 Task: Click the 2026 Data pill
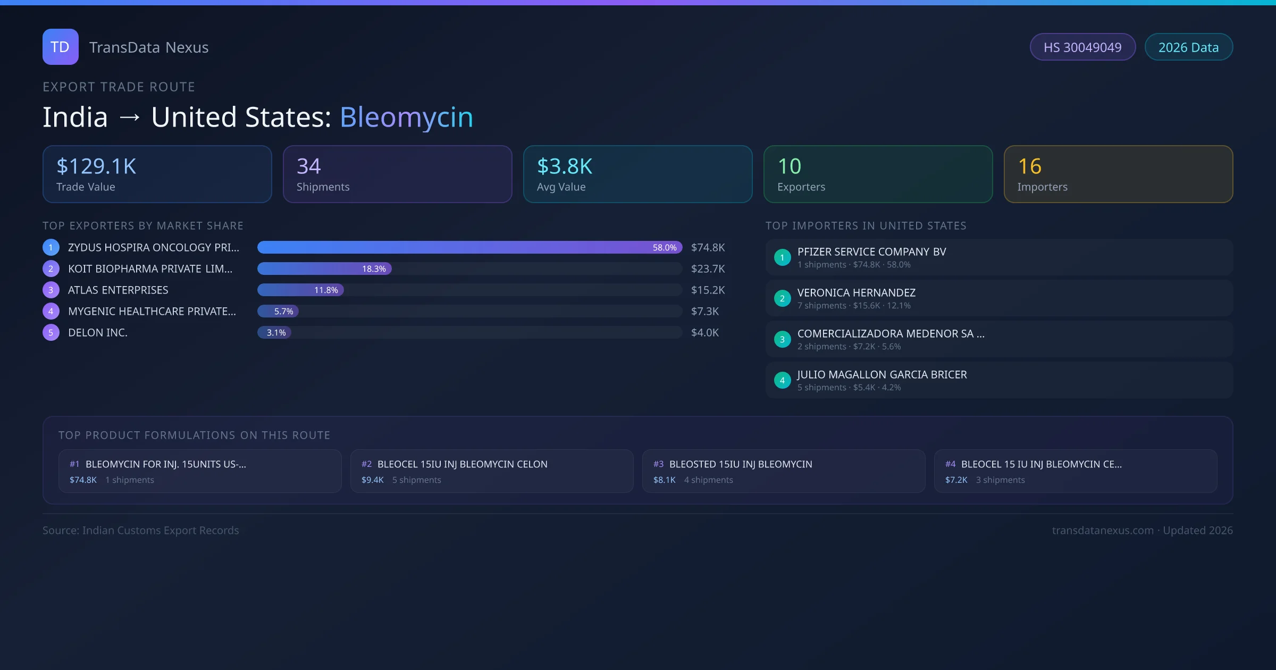coord(1188,47)
